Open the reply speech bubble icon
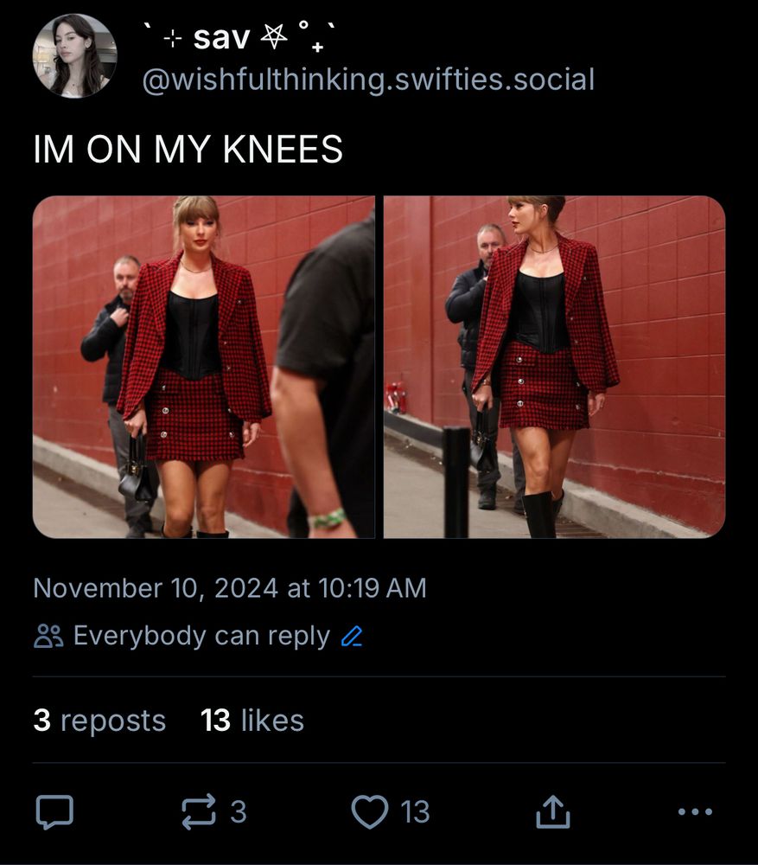 [54, 812]
